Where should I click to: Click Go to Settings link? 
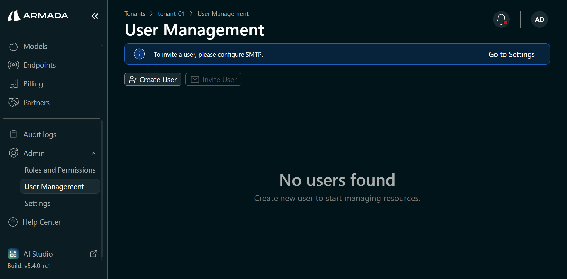511,54
